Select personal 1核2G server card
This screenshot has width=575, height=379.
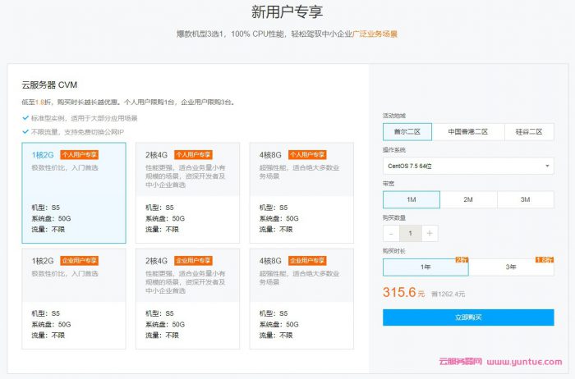click(x=74, y=193)
